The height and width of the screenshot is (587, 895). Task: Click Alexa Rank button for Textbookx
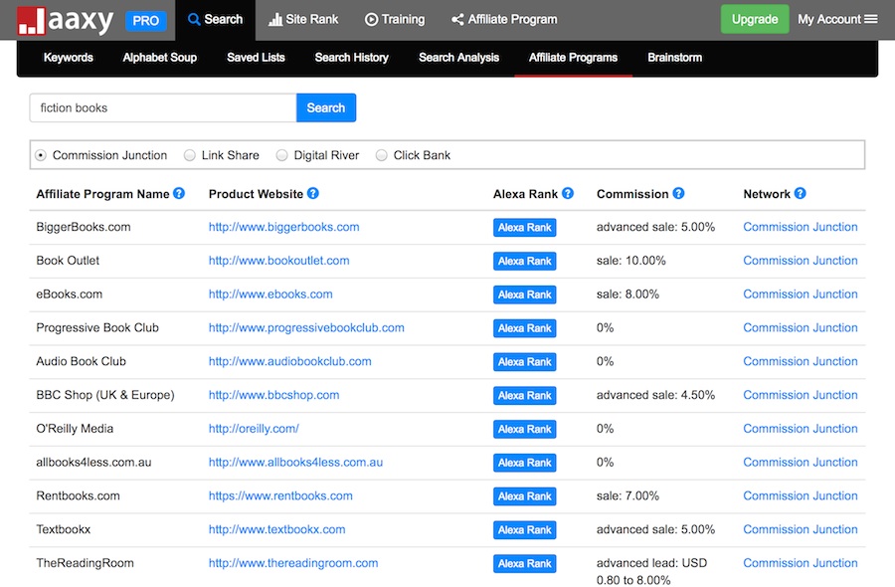[x=524, y=530]
